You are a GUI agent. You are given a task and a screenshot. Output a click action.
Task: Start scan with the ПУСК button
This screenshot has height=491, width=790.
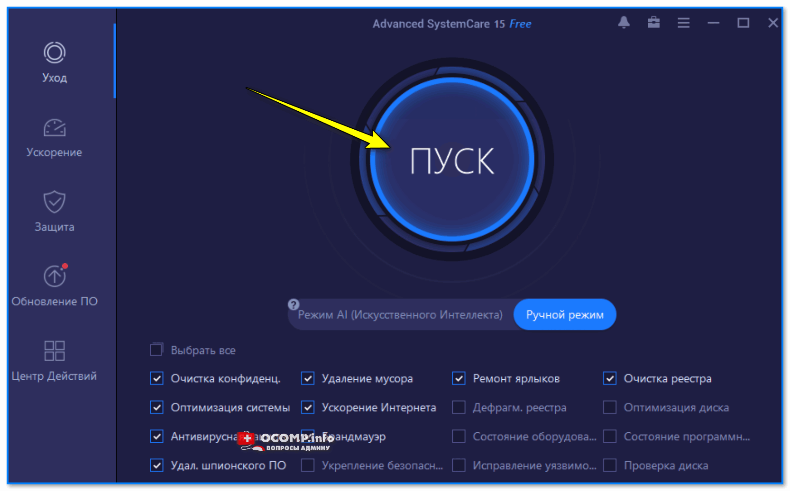point(452,160)
